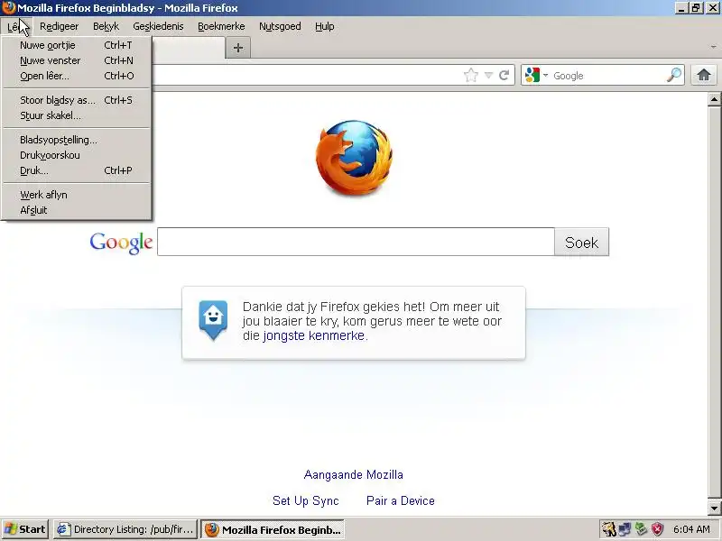
Task: Click the Firefox icon in the title bar
Action: [x=8, y=8]
